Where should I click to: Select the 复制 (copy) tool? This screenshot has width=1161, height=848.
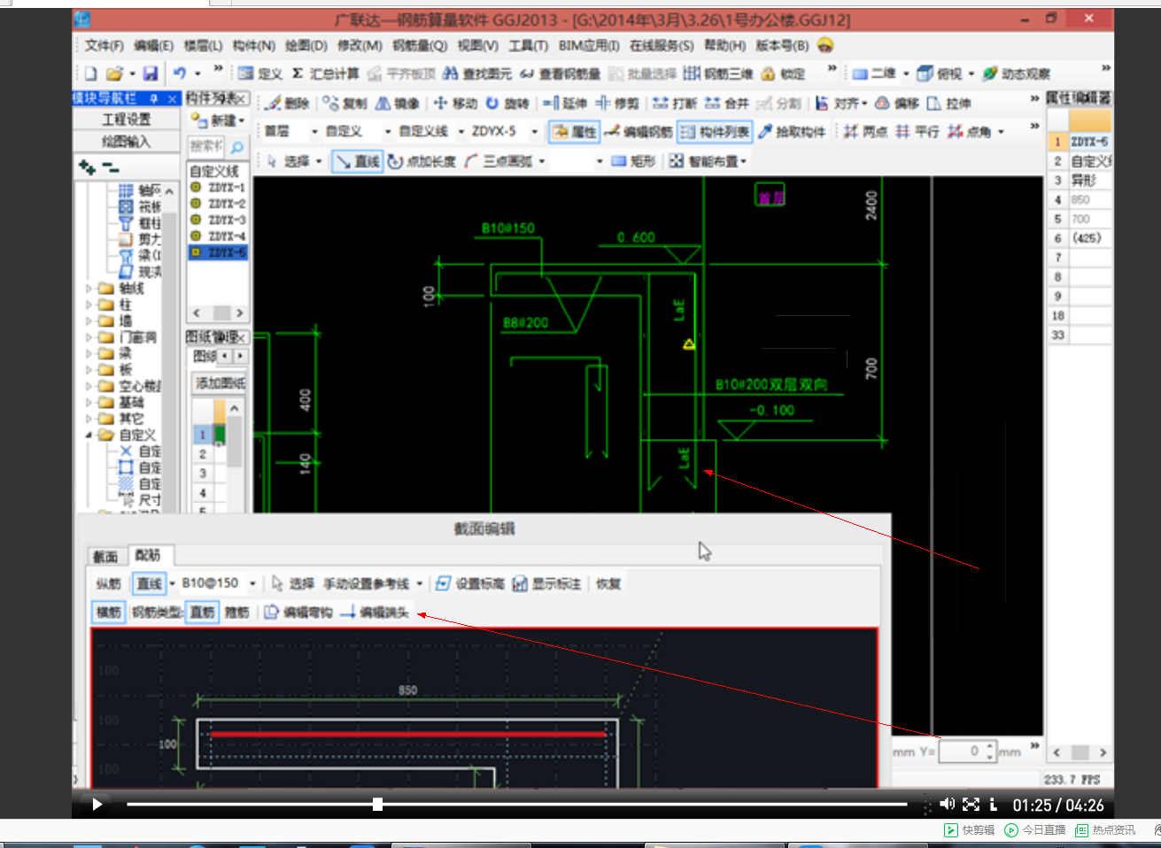[344, 104]
